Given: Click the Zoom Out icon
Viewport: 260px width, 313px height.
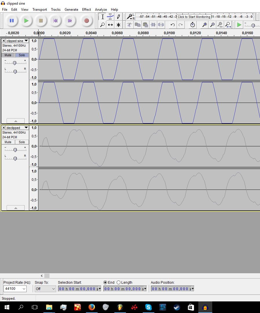Looking at the screenshot, I should point(212,25).
